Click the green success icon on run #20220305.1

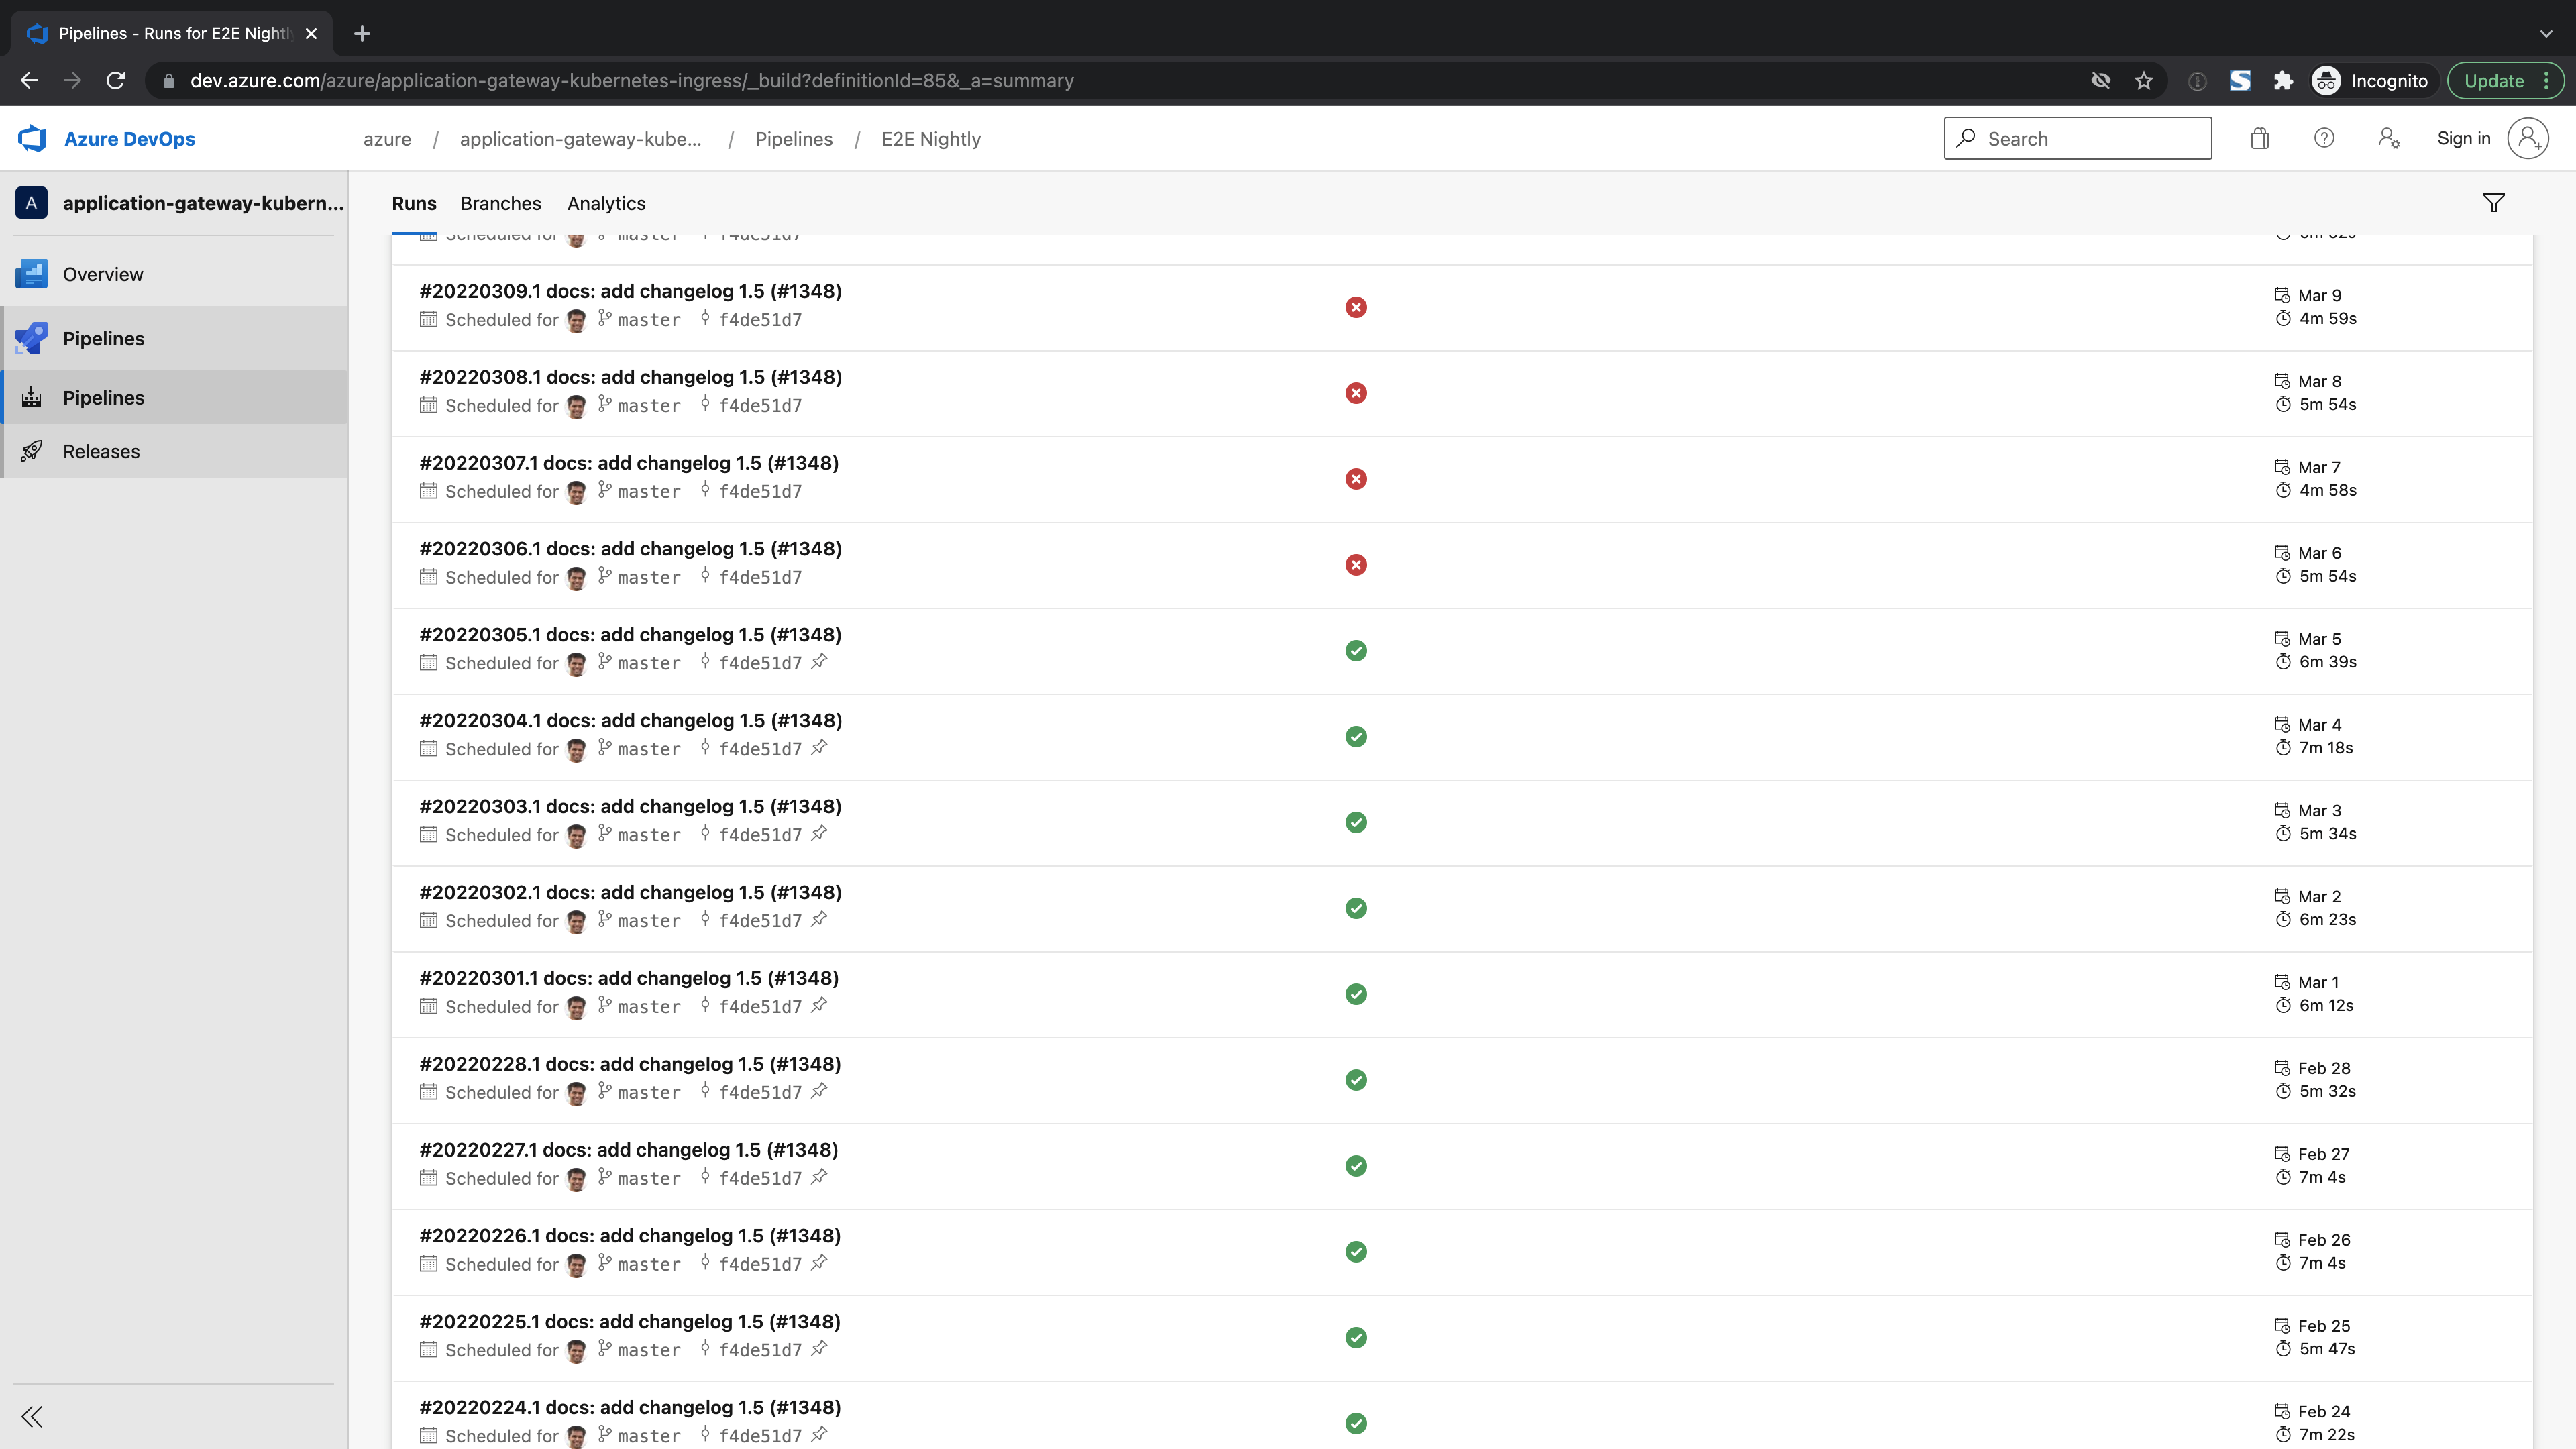pyautogui.click(x=1356, y=650)
